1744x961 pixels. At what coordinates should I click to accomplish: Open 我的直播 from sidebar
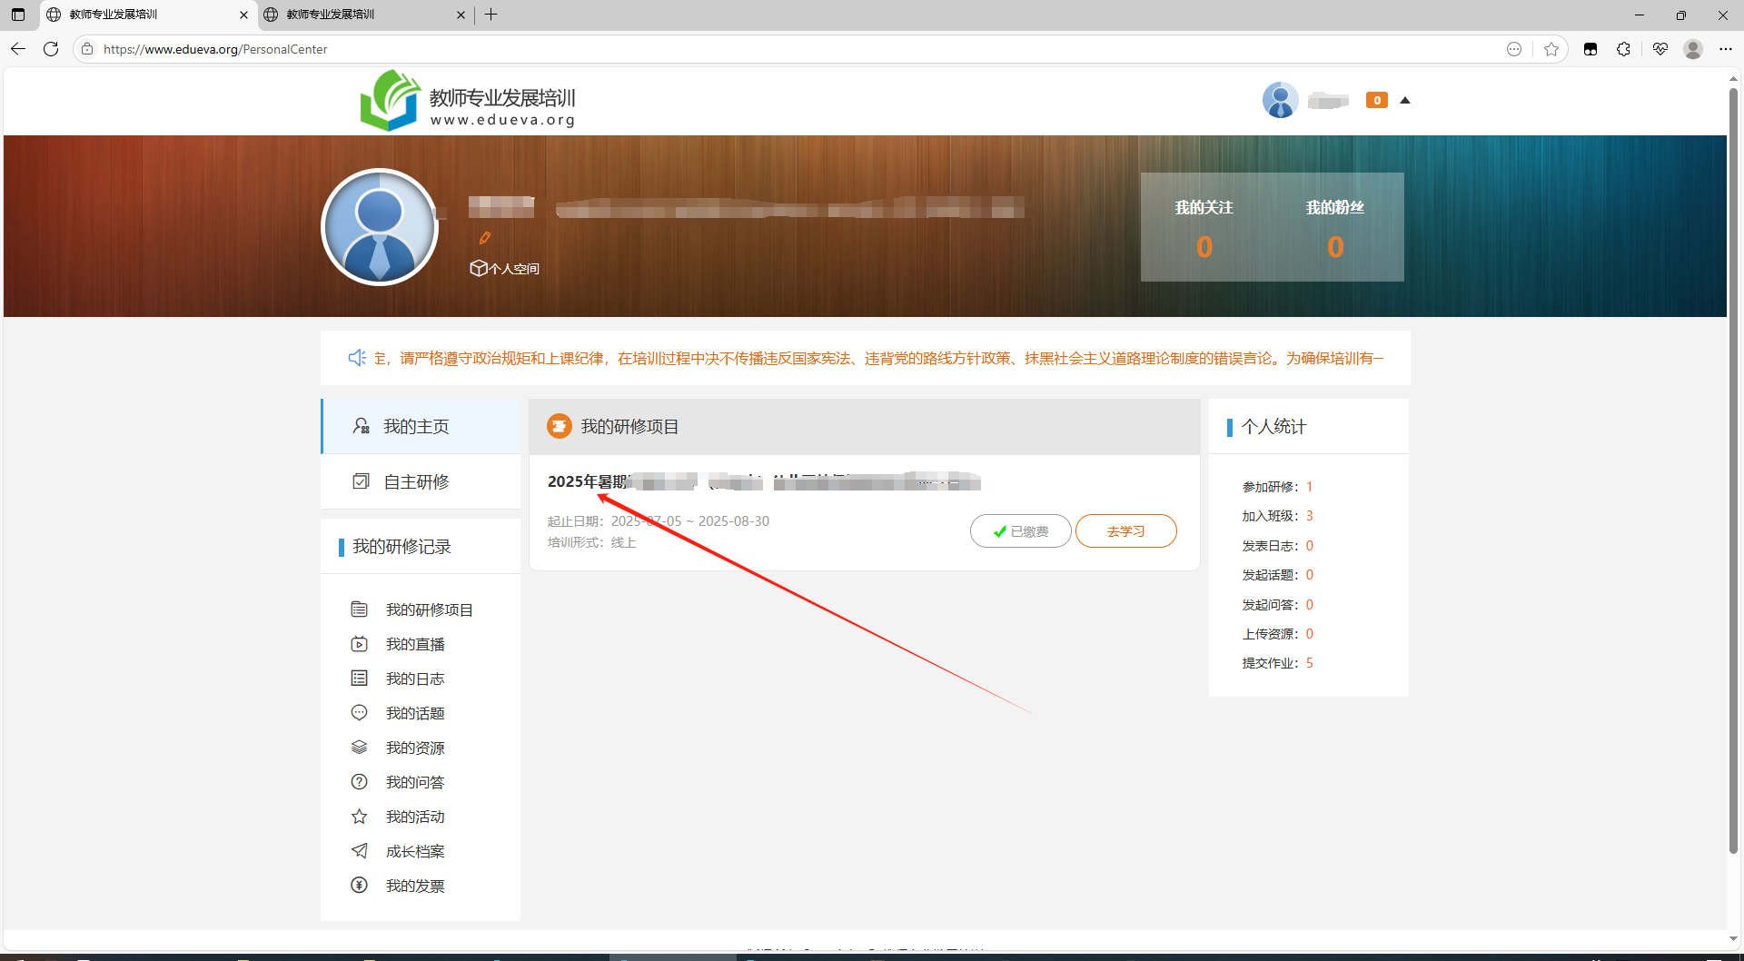click(414, 644)
